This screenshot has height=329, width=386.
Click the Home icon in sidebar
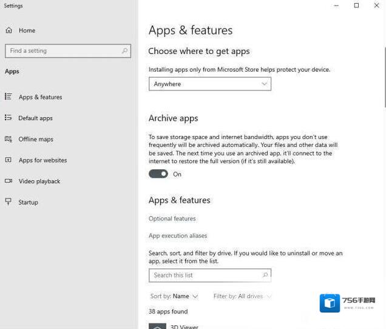8,30
